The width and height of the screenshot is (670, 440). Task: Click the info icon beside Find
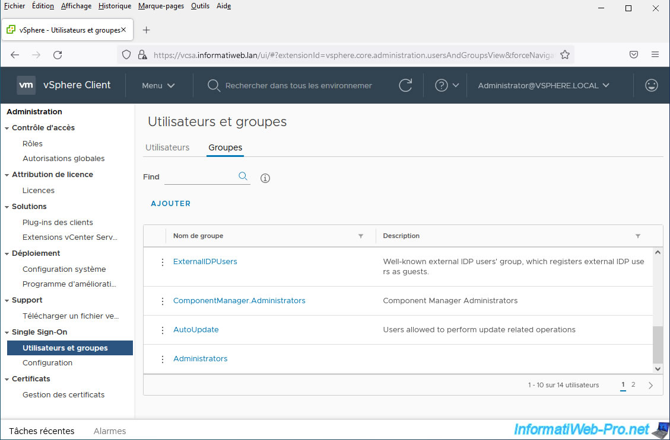point(265,178)
